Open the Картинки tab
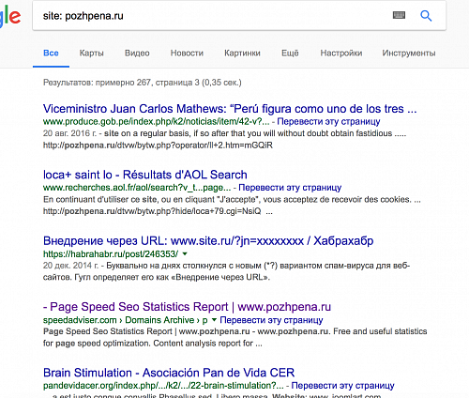 point(242,53)
